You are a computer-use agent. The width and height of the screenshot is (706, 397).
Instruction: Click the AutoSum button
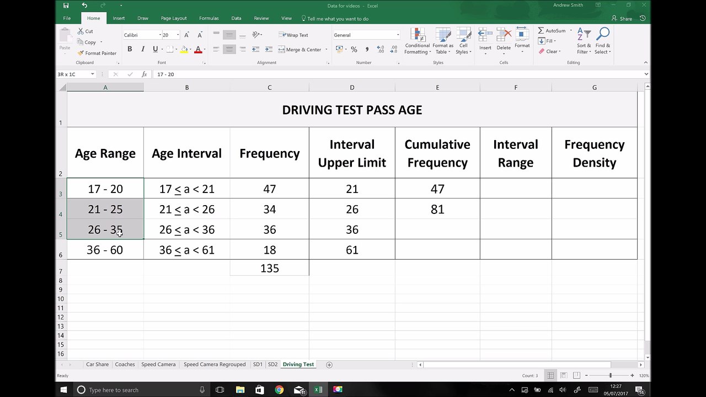552,31
